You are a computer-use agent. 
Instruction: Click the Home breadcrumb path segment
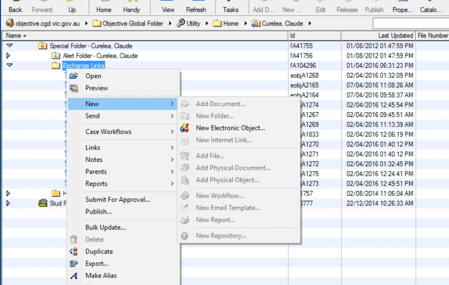[228, 23]
